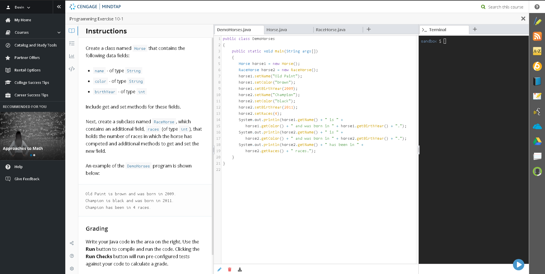
Task: Collapse the left navigation sidebar
Action: (59, 7)
